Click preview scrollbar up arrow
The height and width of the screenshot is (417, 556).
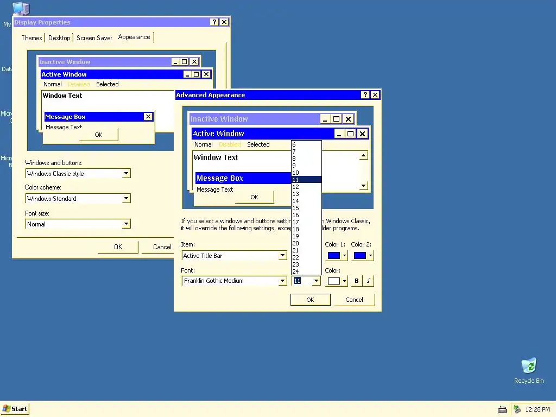pyautogui.click(x=363, y=155)
